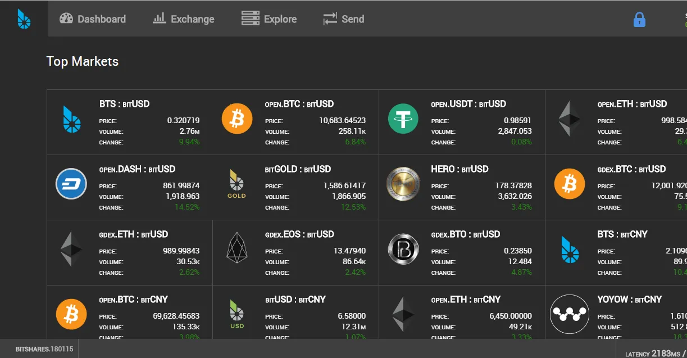
Task: Click price value 0.320719
Action: pos(183,120)
